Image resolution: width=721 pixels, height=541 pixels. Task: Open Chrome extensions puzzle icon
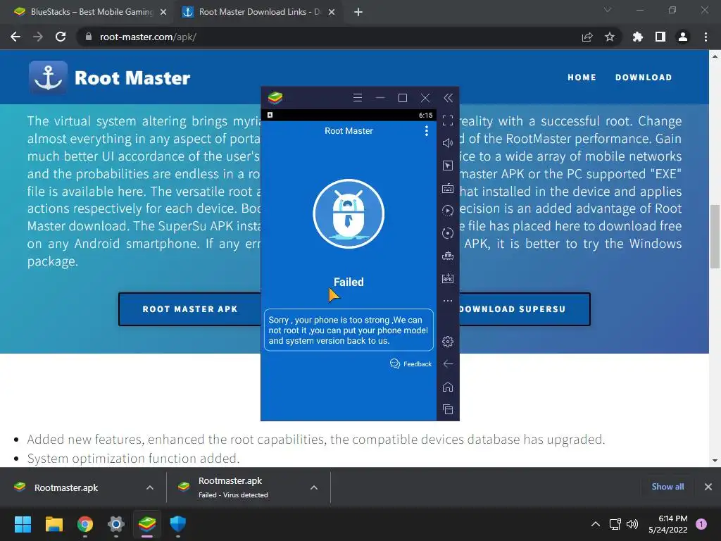(x=637, y=37)
